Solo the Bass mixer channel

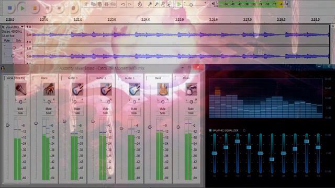(x=163, y=113)
